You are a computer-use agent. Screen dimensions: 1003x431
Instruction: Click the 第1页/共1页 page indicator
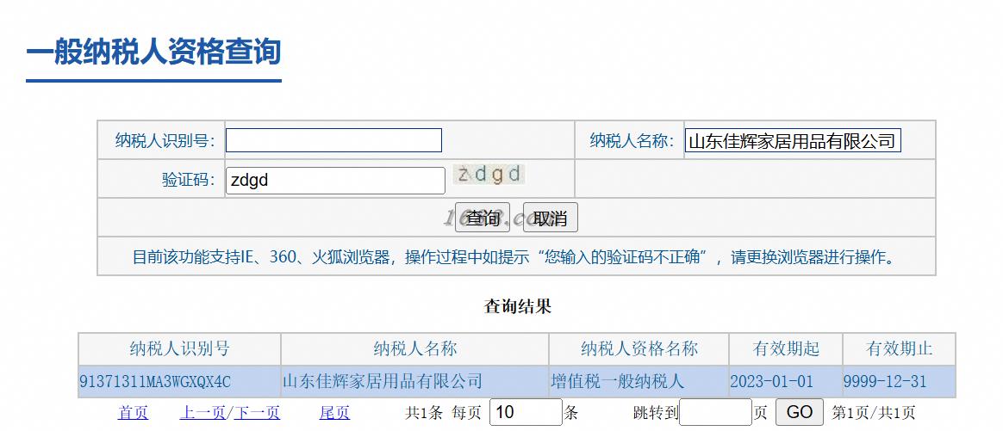click(x=873, y=412)
